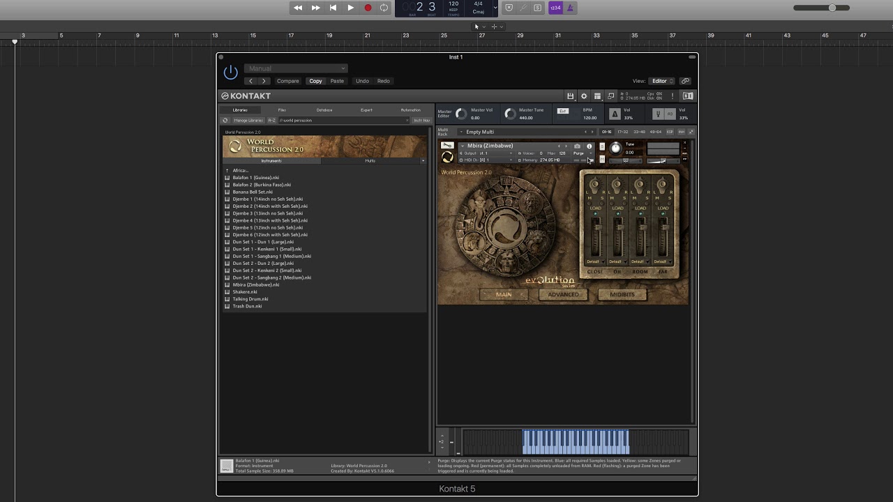Select rack page 17-32 tab
This screenshot has width=893, height=502.
tap(622, 132)
